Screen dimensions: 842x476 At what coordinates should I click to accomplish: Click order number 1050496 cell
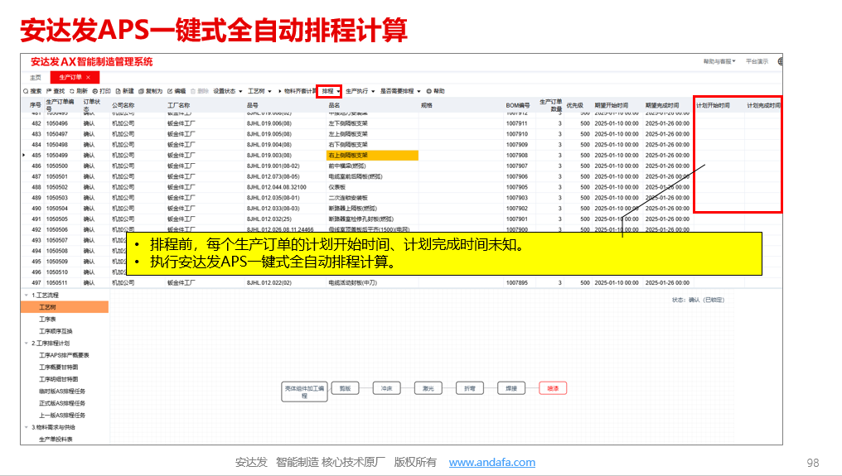click(x=56, y=123)
